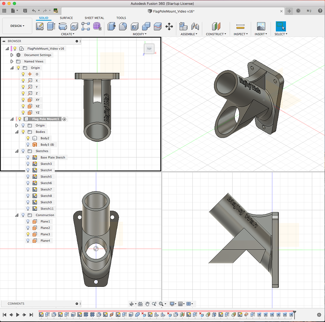
Task: Select the Press Pull modify tool
Action: click(x=111, y=27)
